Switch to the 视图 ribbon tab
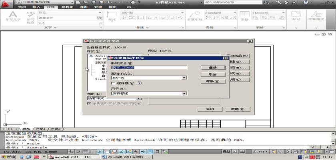This screenshot has height=160, width=336. coord(84,7)
